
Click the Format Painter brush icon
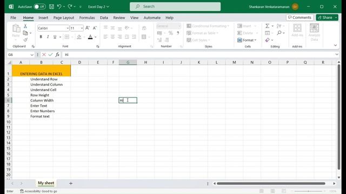pos(25,40)
